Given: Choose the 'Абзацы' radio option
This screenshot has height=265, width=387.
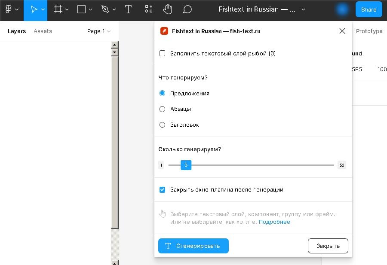Looking at the screenshot, I should [163, 109].
